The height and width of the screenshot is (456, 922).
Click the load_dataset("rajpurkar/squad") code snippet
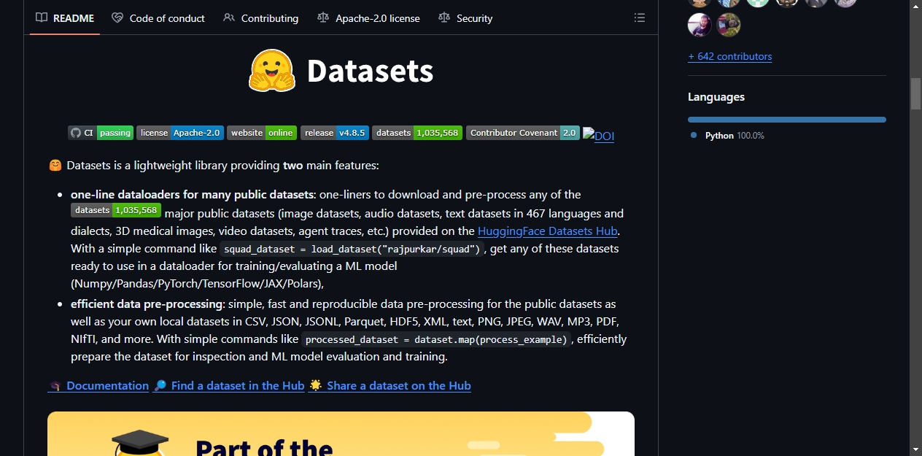pos(352,249)
